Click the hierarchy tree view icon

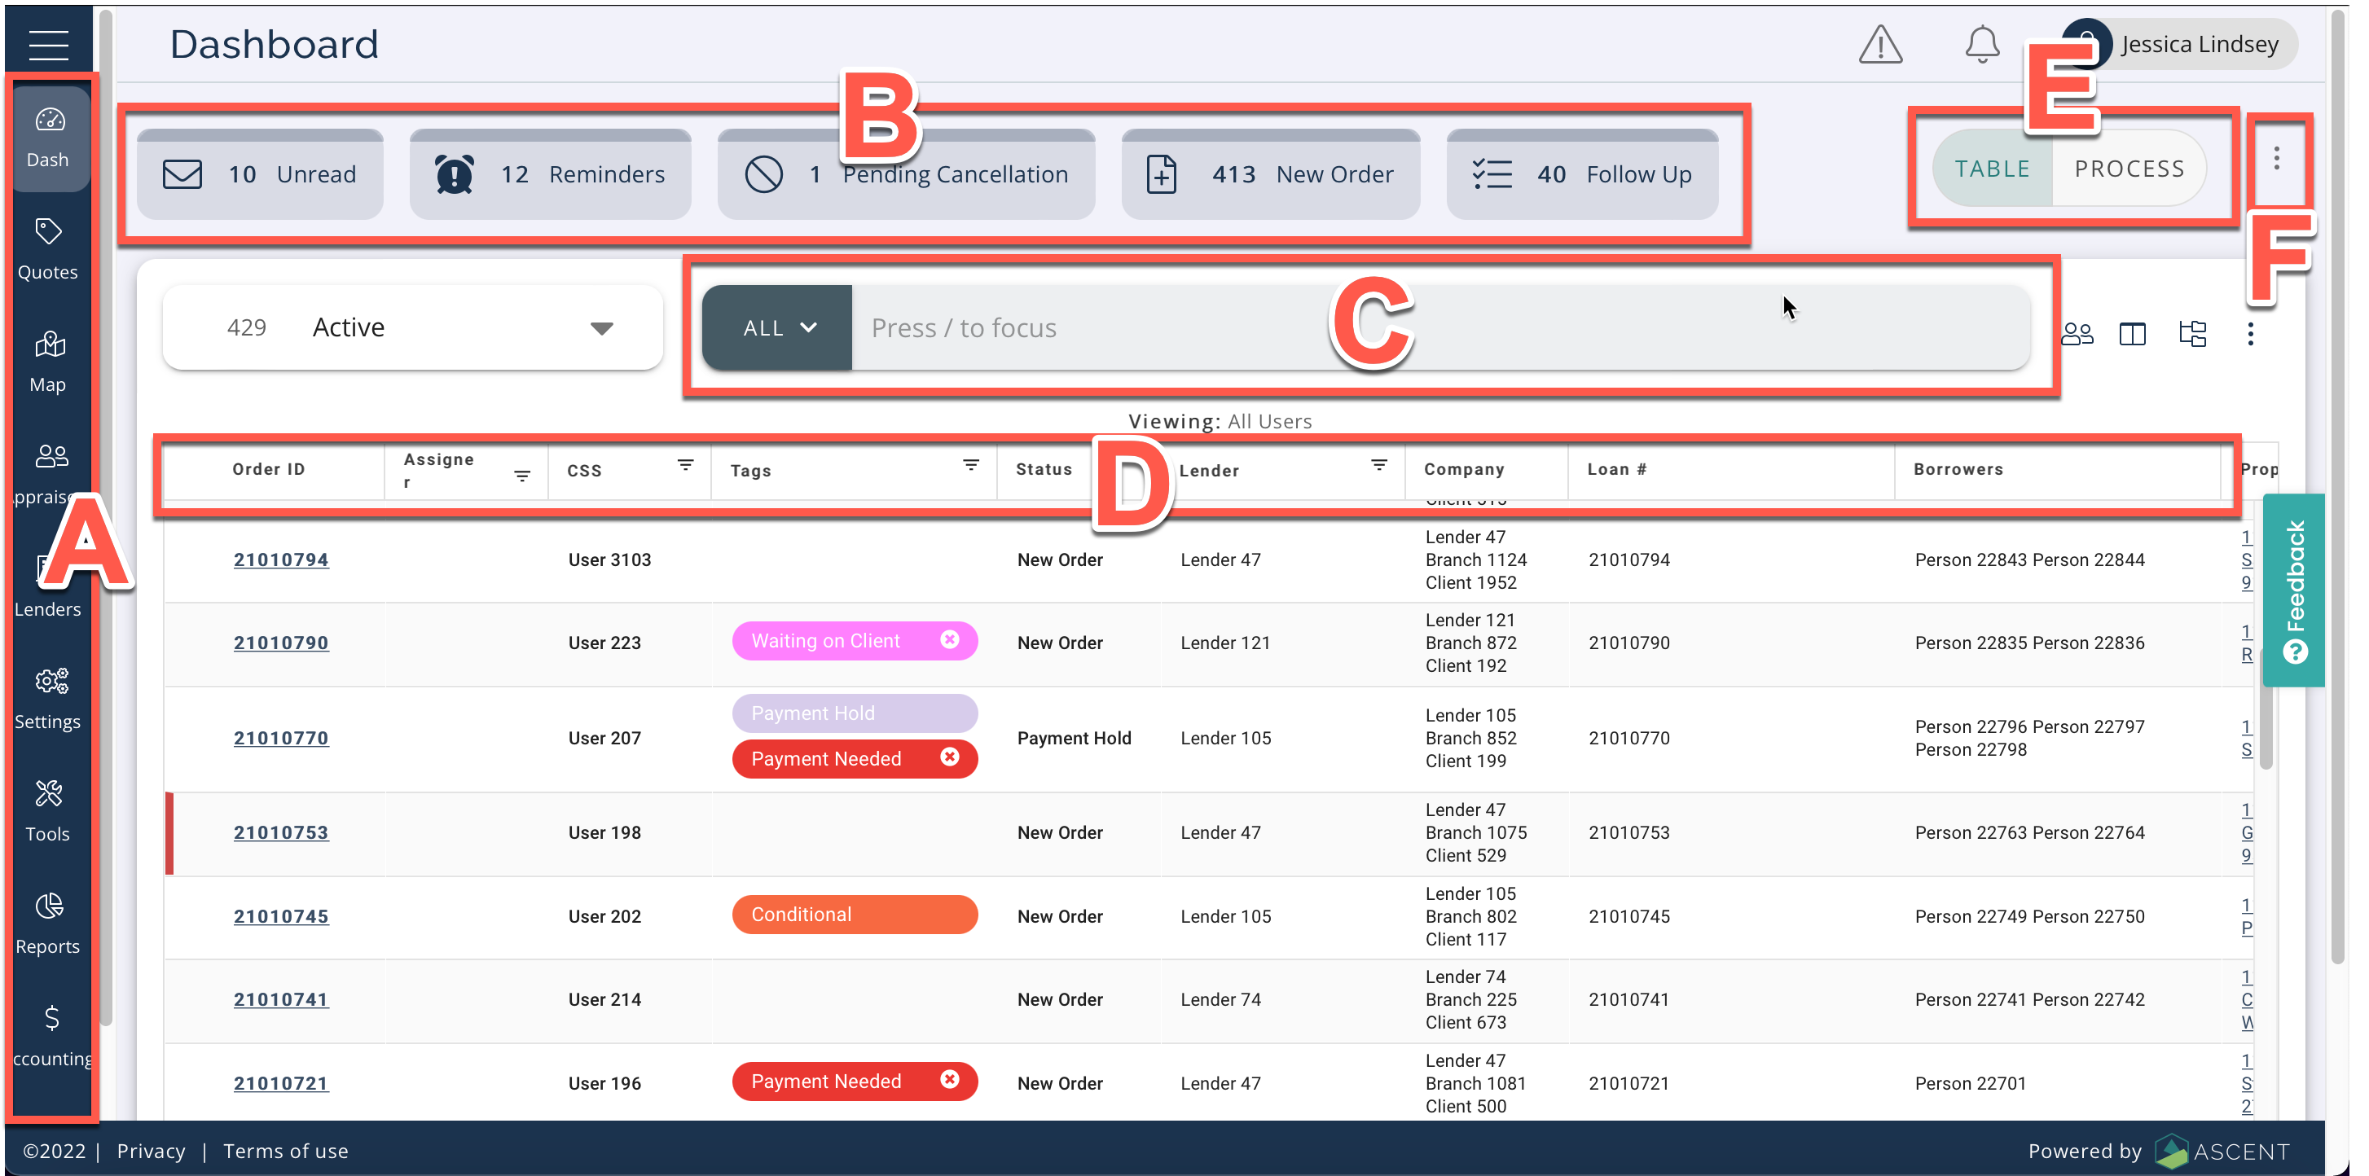pos(2192,333)
